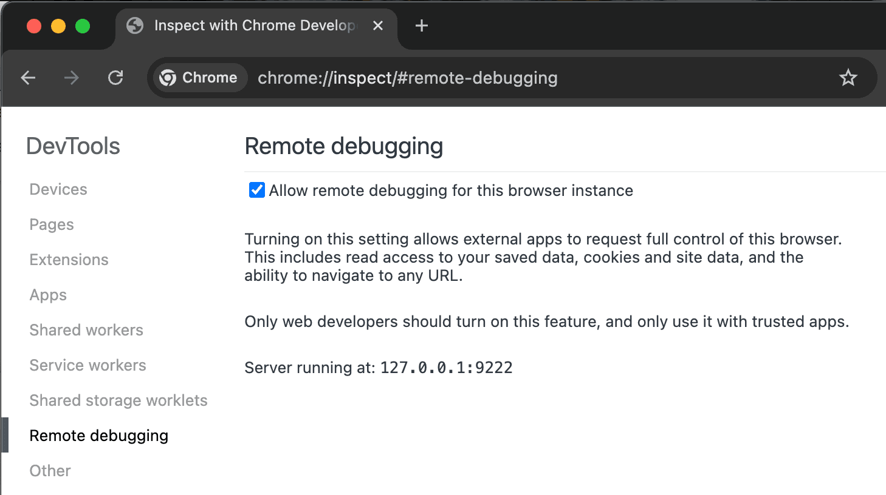
Task: Open a new tab with the plus icon
Action: (x=421, y=25)
